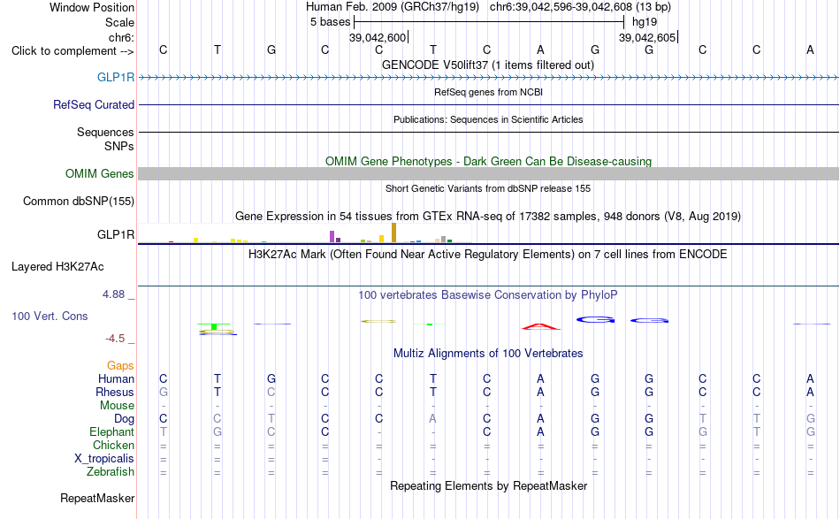
Task: Click the -4.5 PhyloP lower limit value
Action: coord(115,339)
